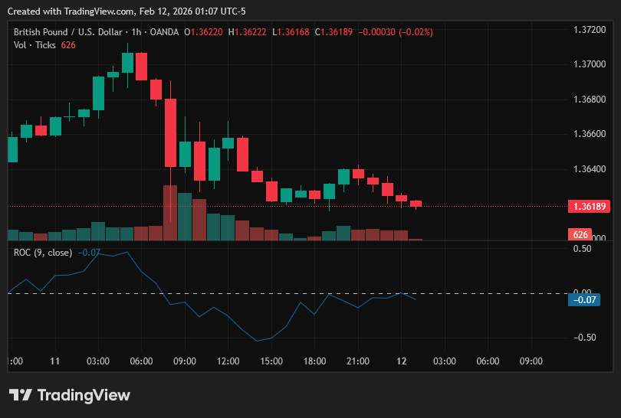Click the last red candlestick on chart
621x418 pixels.
pos(416,204)
